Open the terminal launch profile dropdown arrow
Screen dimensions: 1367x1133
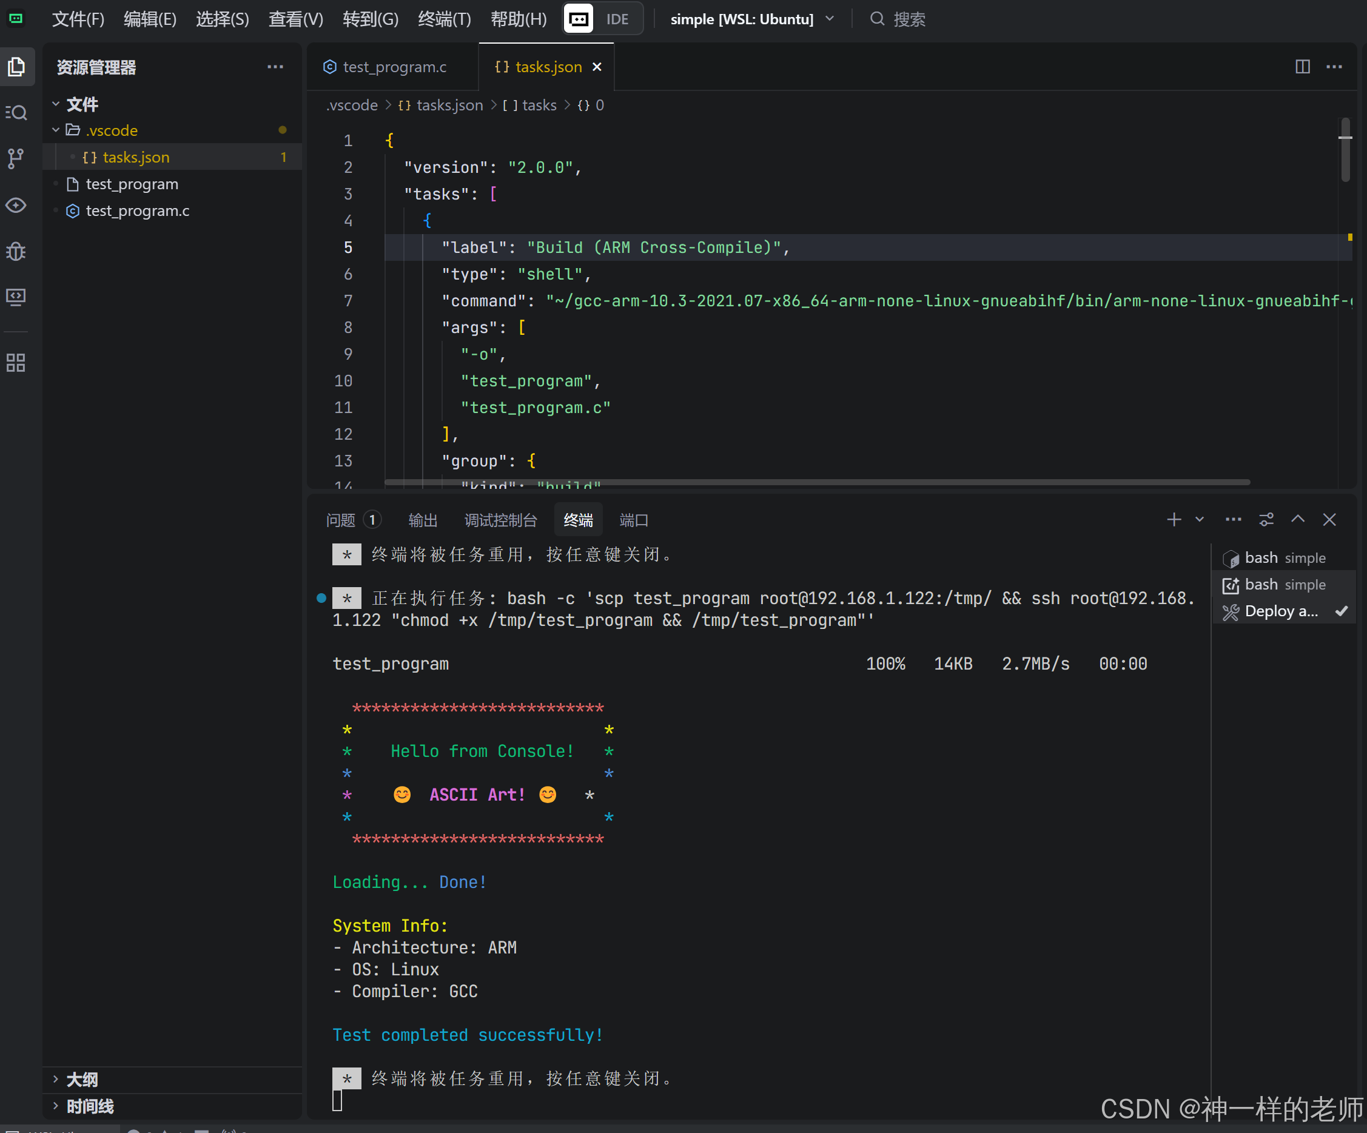(1199, 520)
